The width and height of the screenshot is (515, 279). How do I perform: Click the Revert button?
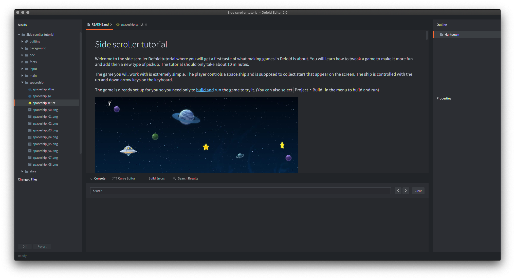[42, 247]
